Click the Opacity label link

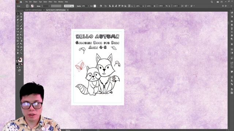(x=79, y=6)
